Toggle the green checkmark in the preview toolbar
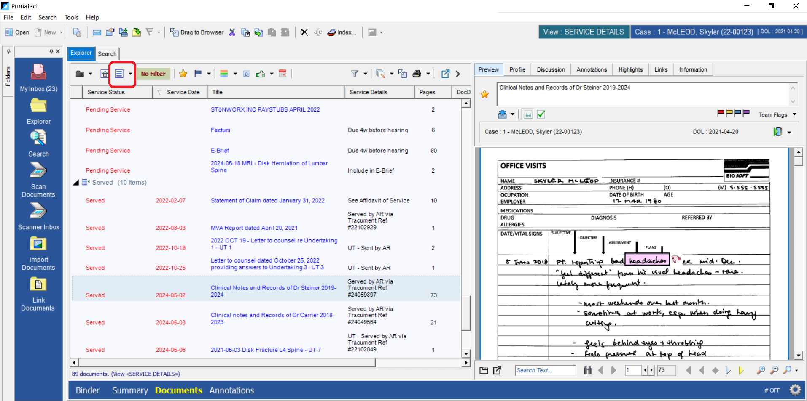This screenshot has width=807, height=401. tap(541, 114)
